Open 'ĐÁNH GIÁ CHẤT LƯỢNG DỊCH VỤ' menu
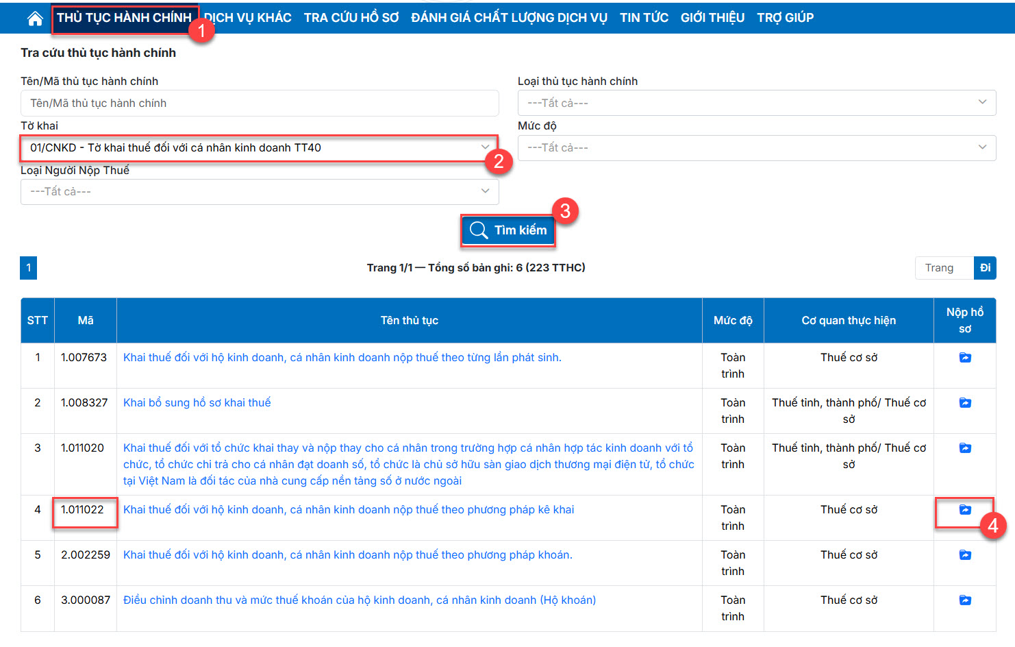Viewport: 1015px width, 647px height. point(509,18)
